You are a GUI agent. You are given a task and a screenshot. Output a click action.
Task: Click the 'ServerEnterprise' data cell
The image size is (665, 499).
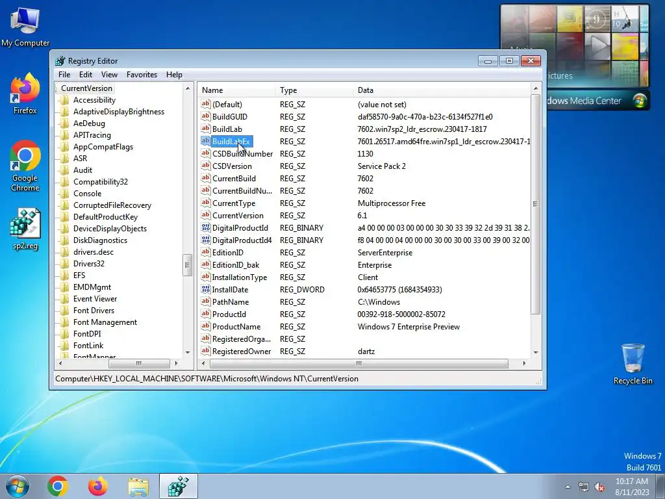[384, 253]
